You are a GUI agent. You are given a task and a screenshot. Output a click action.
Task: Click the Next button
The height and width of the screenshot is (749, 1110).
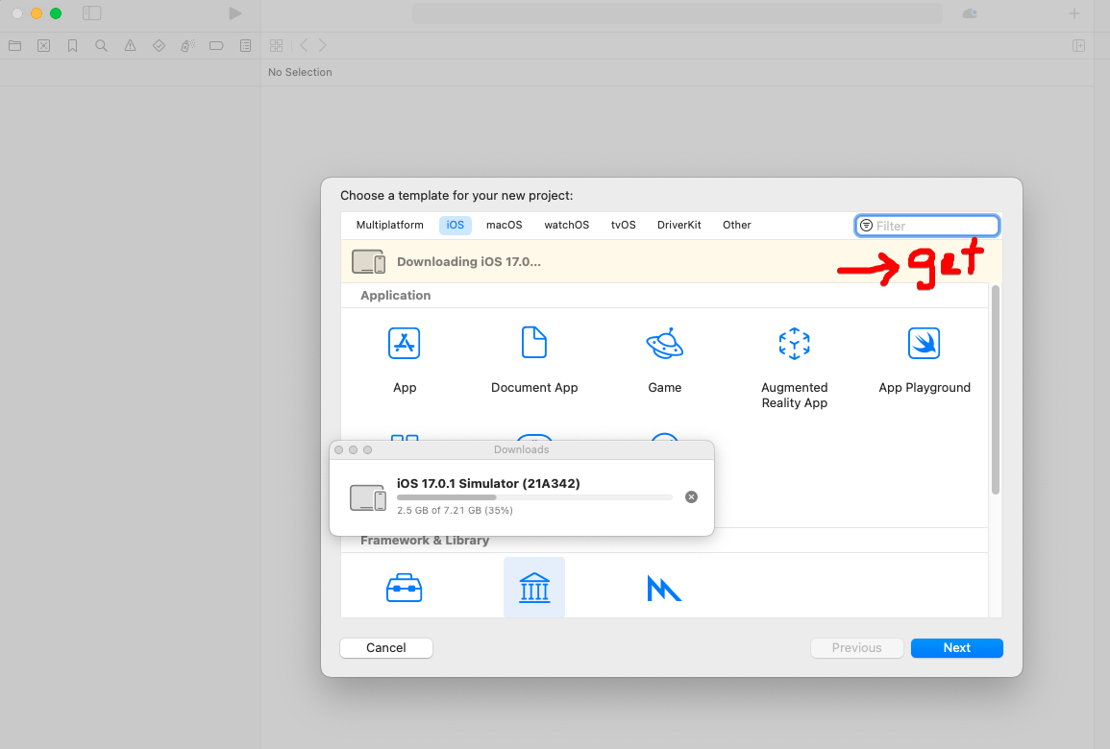click(956, 648)
